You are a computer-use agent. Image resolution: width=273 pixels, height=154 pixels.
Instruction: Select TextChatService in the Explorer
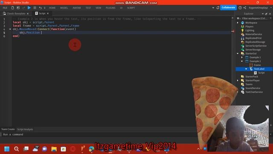[254, 92]
